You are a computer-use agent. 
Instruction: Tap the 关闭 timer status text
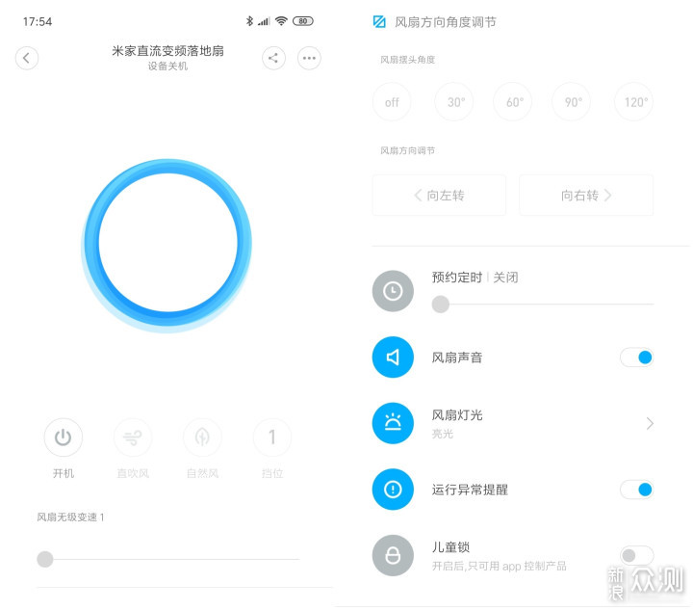505,278
